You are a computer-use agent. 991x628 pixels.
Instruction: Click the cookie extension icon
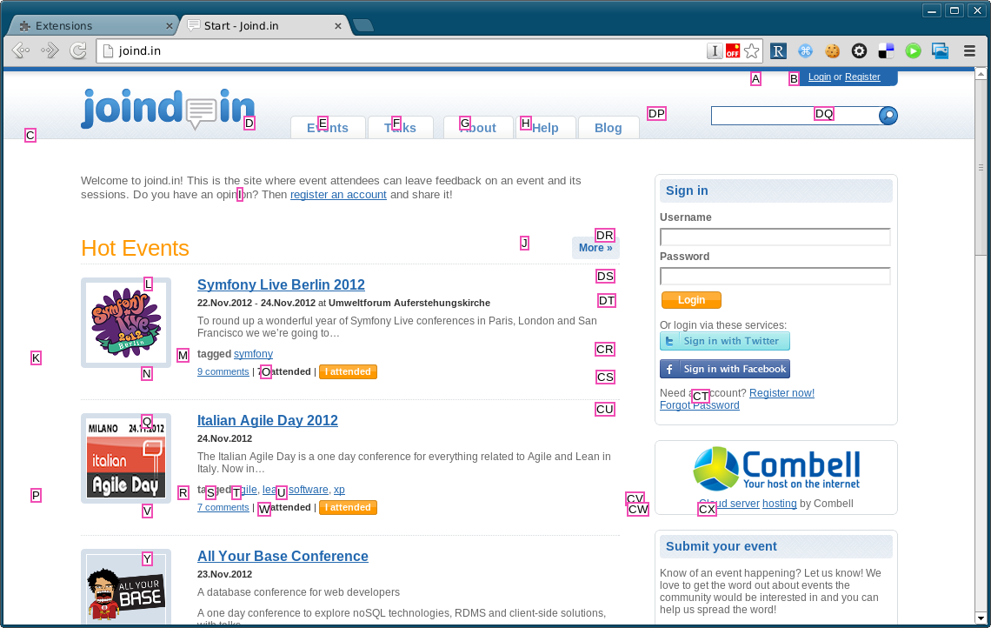pyautogui.click(x=833, y=51)
